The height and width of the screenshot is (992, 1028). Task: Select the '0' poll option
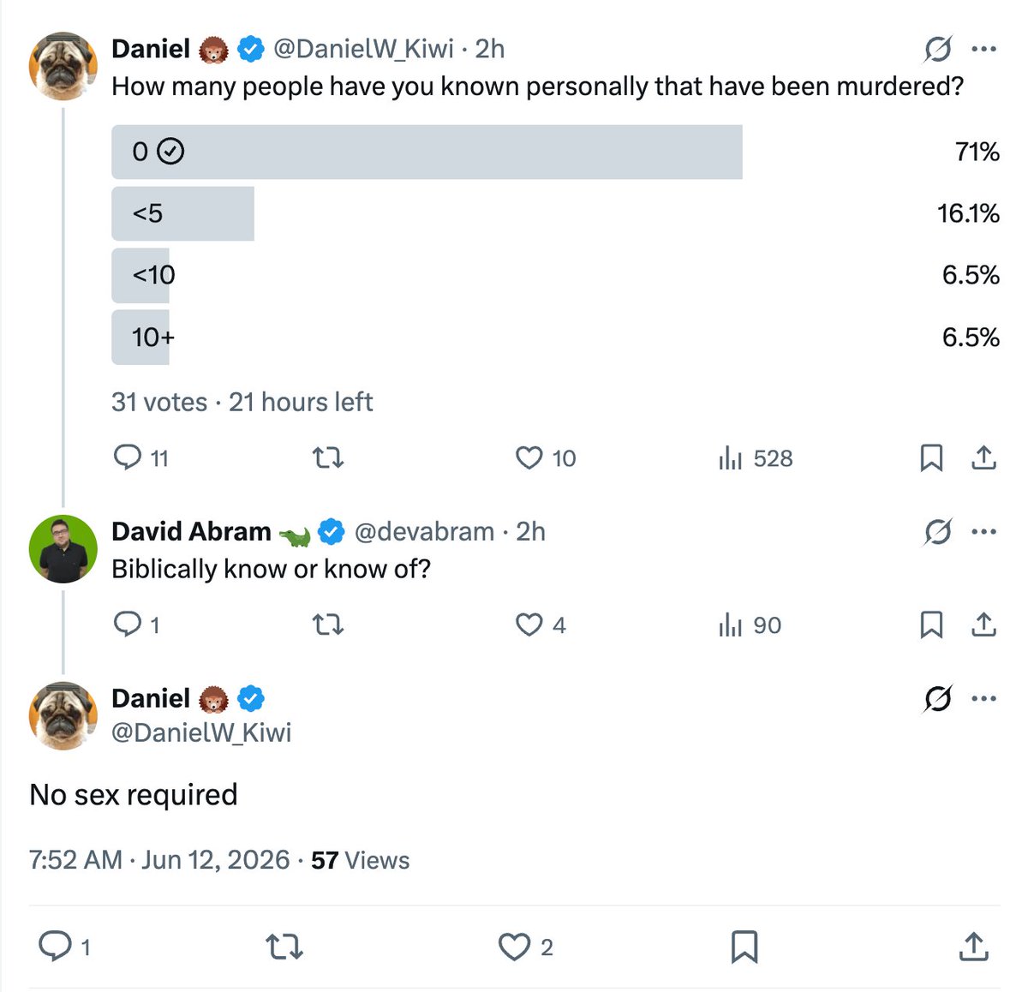(555, 152)
